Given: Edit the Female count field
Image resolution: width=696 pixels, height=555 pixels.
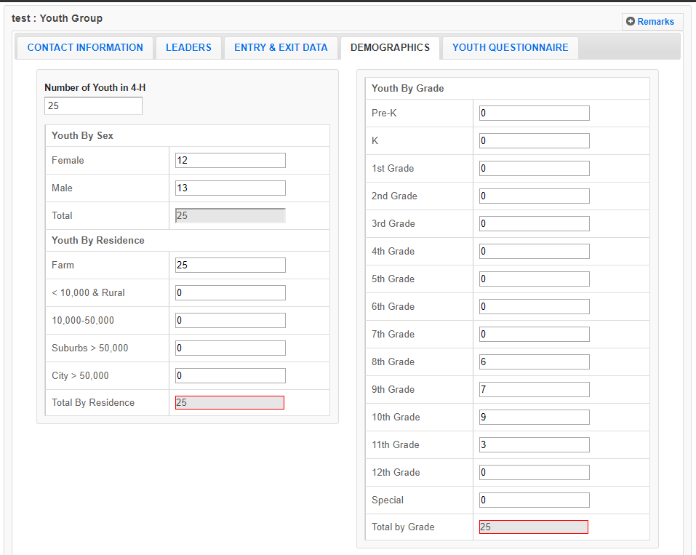Looking at the screenshot, I should pyautogui.click(x=230, y=161).
